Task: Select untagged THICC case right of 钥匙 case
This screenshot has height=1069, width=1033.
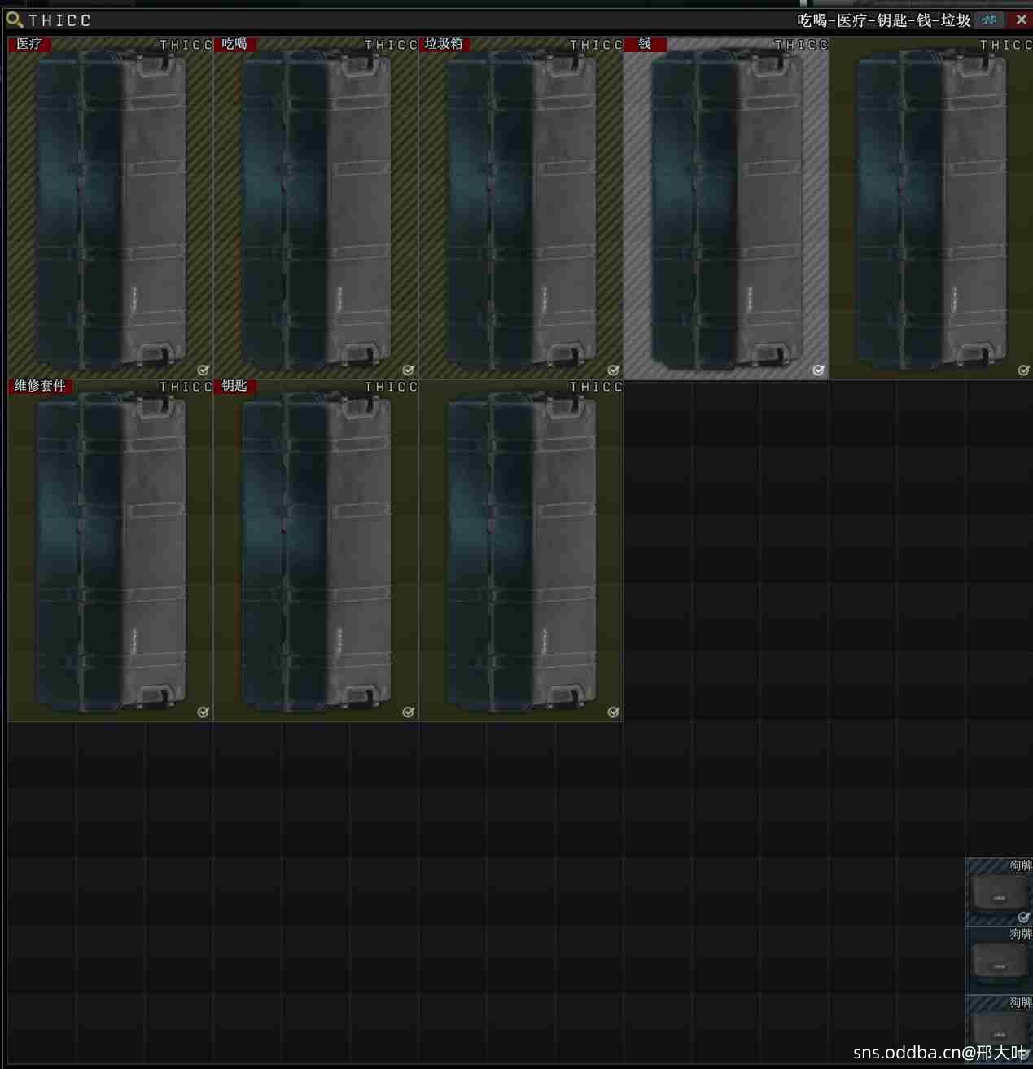Action: coord(521,550)
